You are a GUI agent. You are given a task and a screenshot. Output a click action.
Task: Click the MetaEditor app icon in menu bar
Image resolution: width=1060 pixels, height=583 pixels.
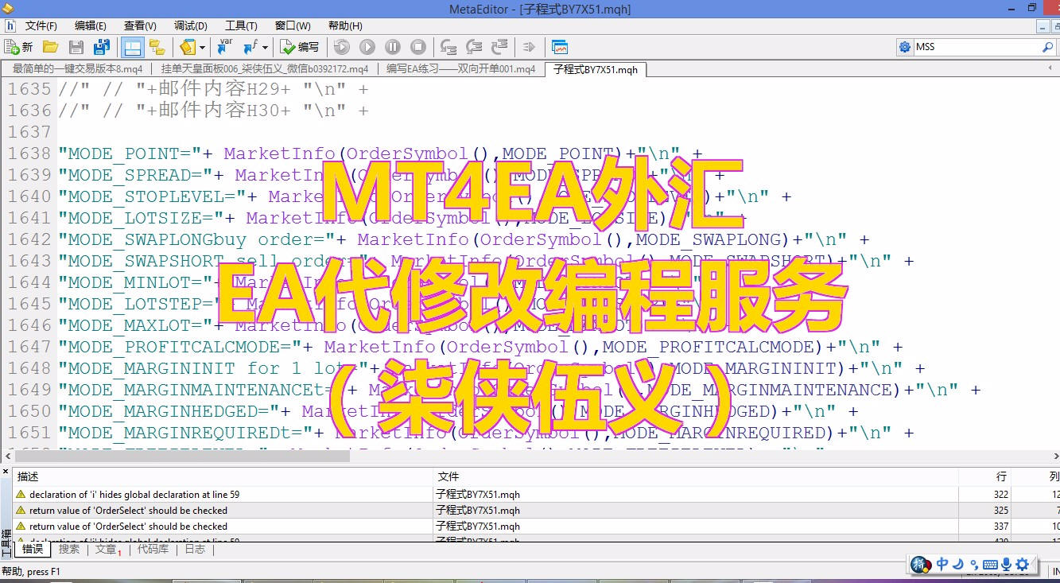pos(10,26)
